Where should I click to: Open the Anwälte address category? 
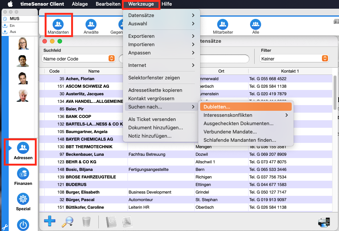coord(91,27)
